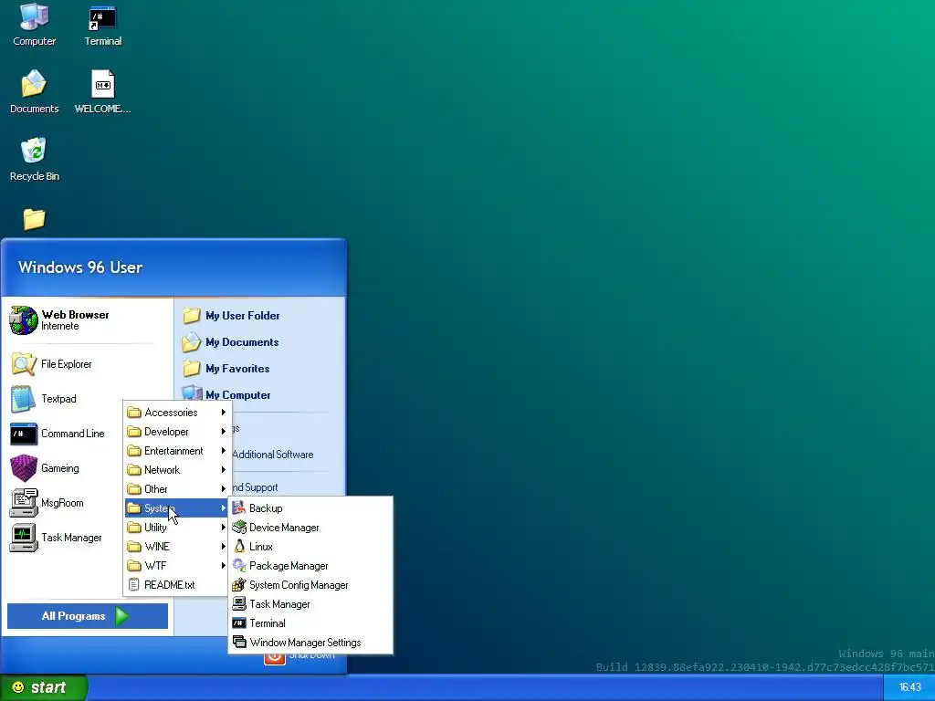Open Task Manager in System submenu
Screen dimensions: 935x701
tap(310, 604)
